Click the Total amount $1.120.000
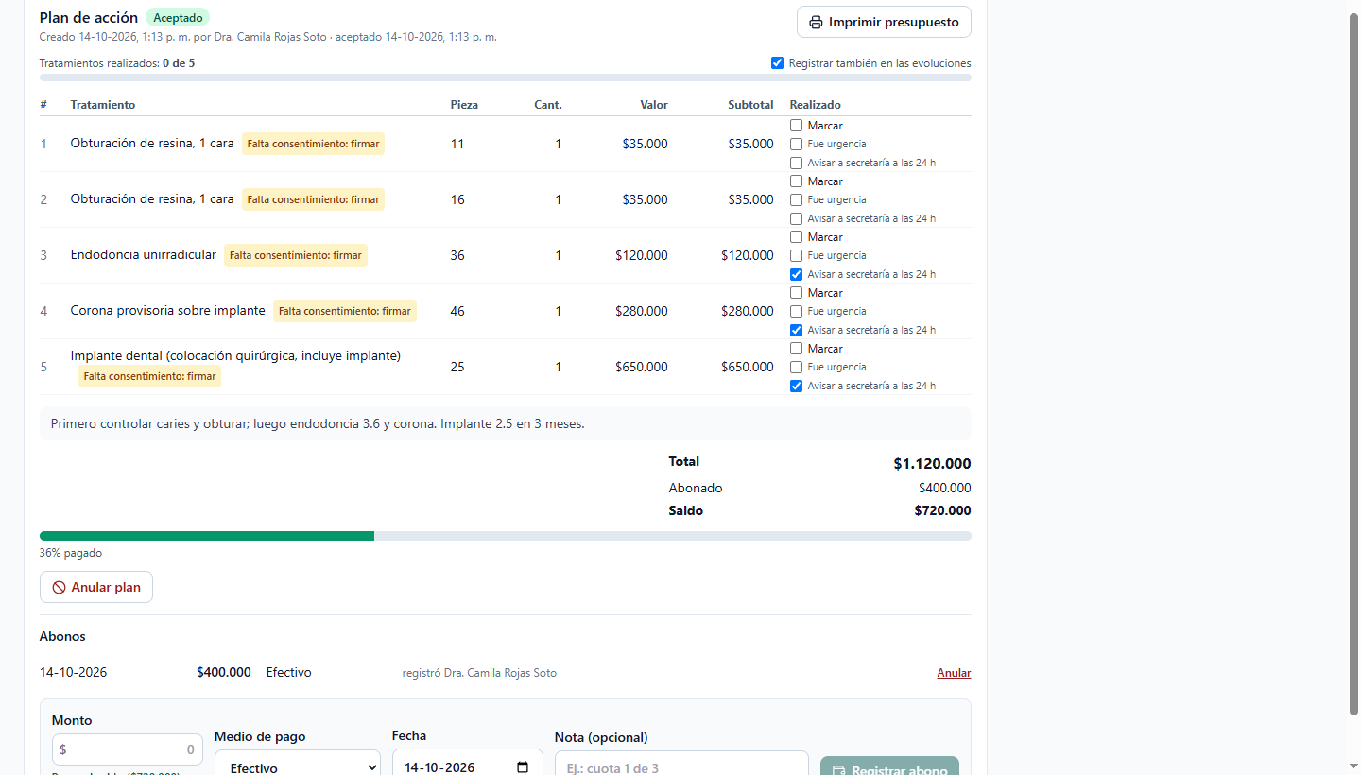 (932, 464)
